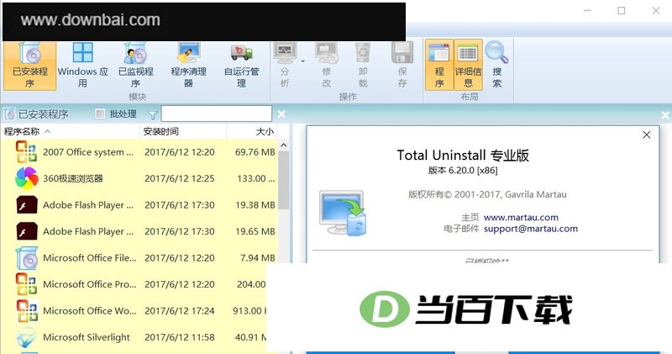Viewport: 672px width, 354px height.
Task: Click 2007 Office system name text
Action: tap(88, 152)
